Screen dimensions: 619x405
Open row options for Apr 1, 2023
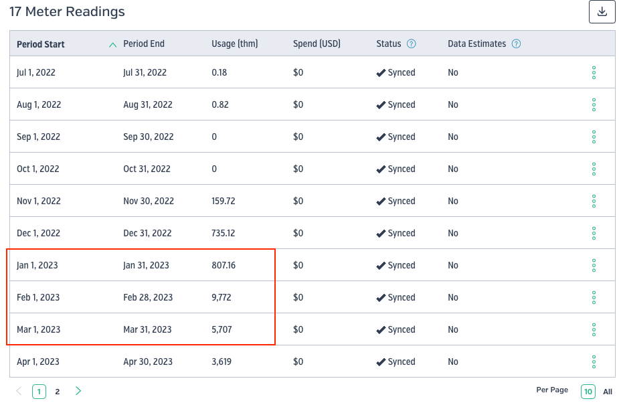(x=594, y=361)
